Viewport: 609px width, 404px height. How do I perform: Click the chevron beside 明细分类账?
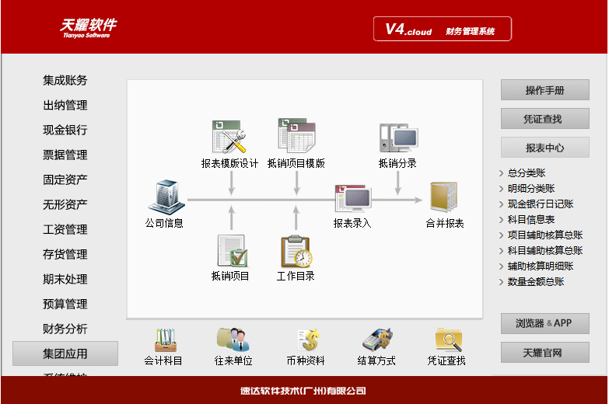point(501,189)
